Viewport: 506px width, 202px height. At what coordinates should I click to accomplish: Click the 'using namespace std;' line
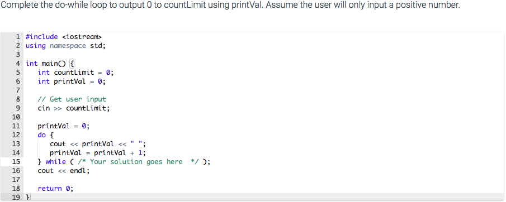66,45
